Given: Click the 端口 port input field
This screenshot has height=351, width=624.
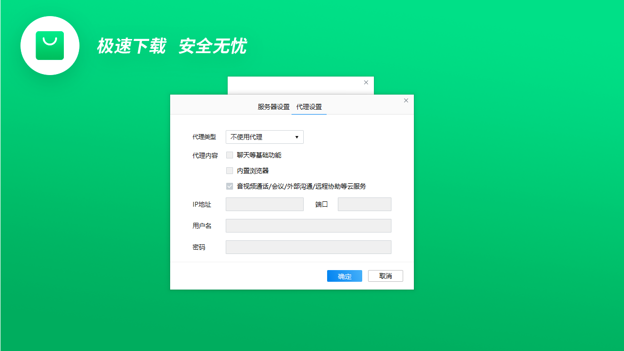Looking at the screenshot, I should click(364, 204).
